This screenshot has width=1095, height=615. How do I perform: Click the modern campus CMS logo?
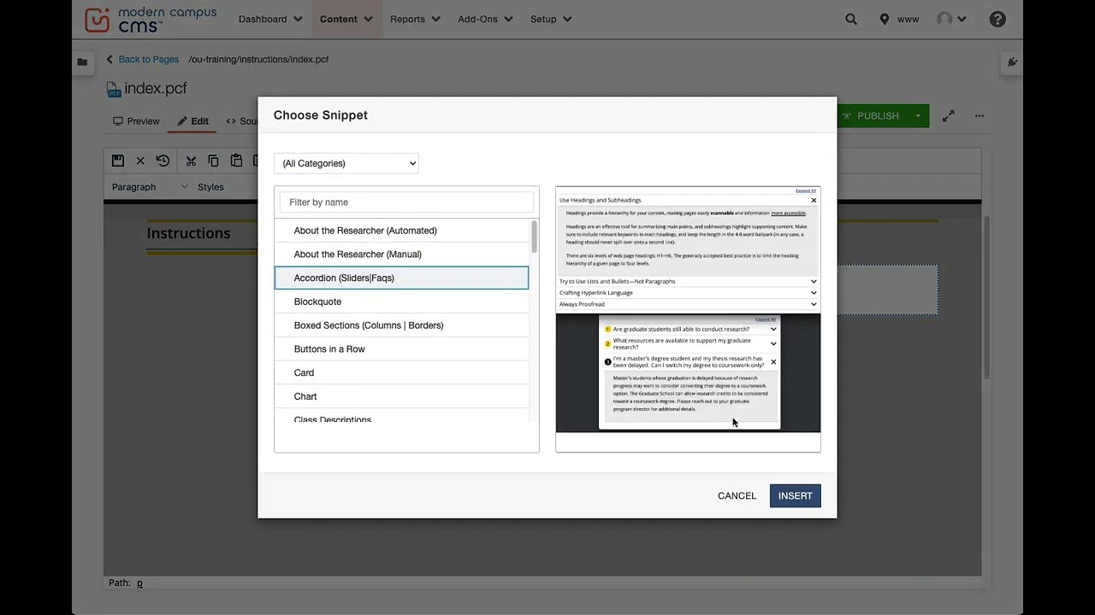(151, 19)
